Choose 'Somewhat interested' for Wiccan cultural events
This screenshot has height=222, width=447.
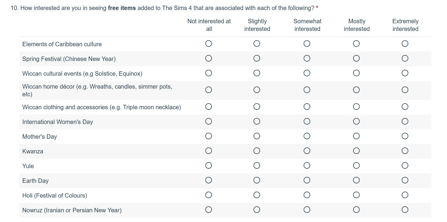pyautogui.click(x=307, y=73)
